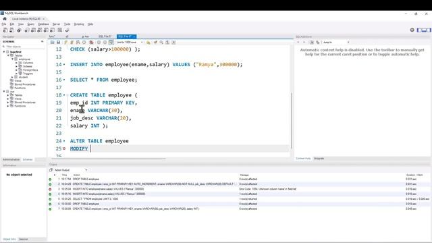
Task: Switch to the Session tab
Action: click(x=24, y=239)
